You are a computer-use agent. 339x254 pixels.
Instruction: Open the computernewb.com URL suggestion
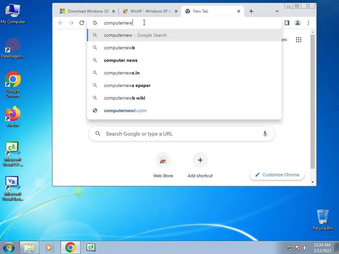[184, 110]
